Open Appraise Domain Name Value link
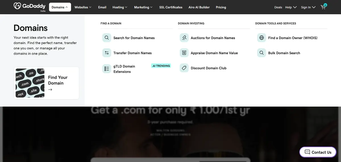 [x=214, y=53]
